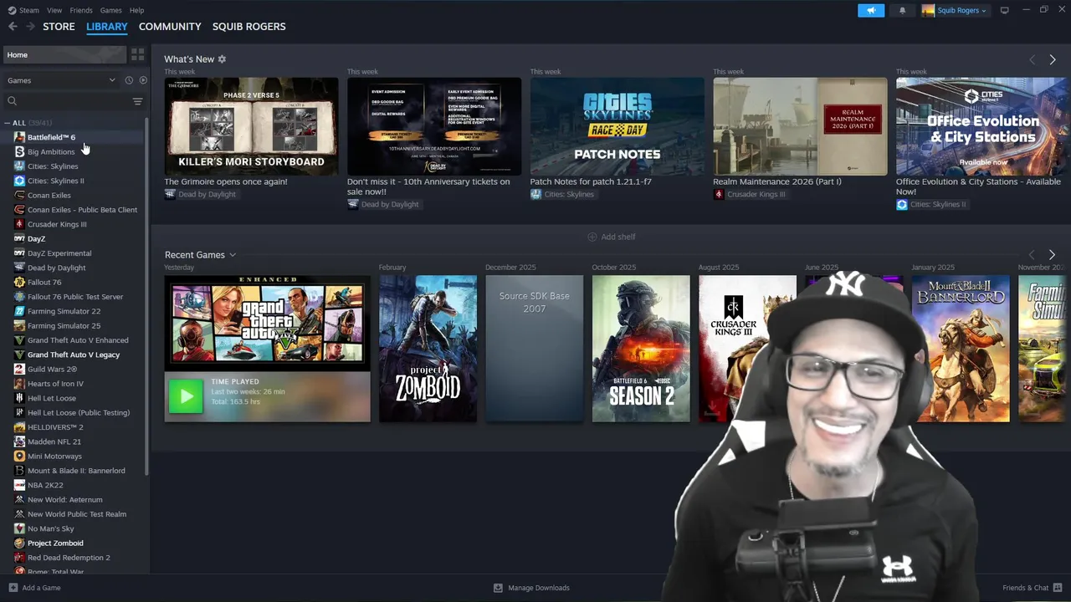The width and height of the screenshot is (1071, 602).
Task: Click the Farming Simulator 22 icon
Action: (19, 311)
